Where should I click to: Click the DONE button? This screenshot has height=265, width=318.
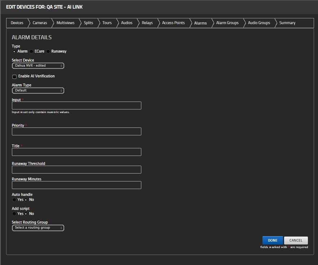(x=273, y=240)
